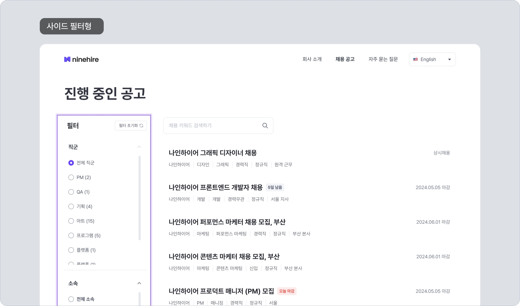Click the 디자인 tag
520x306 pixels.
point(203,165)
